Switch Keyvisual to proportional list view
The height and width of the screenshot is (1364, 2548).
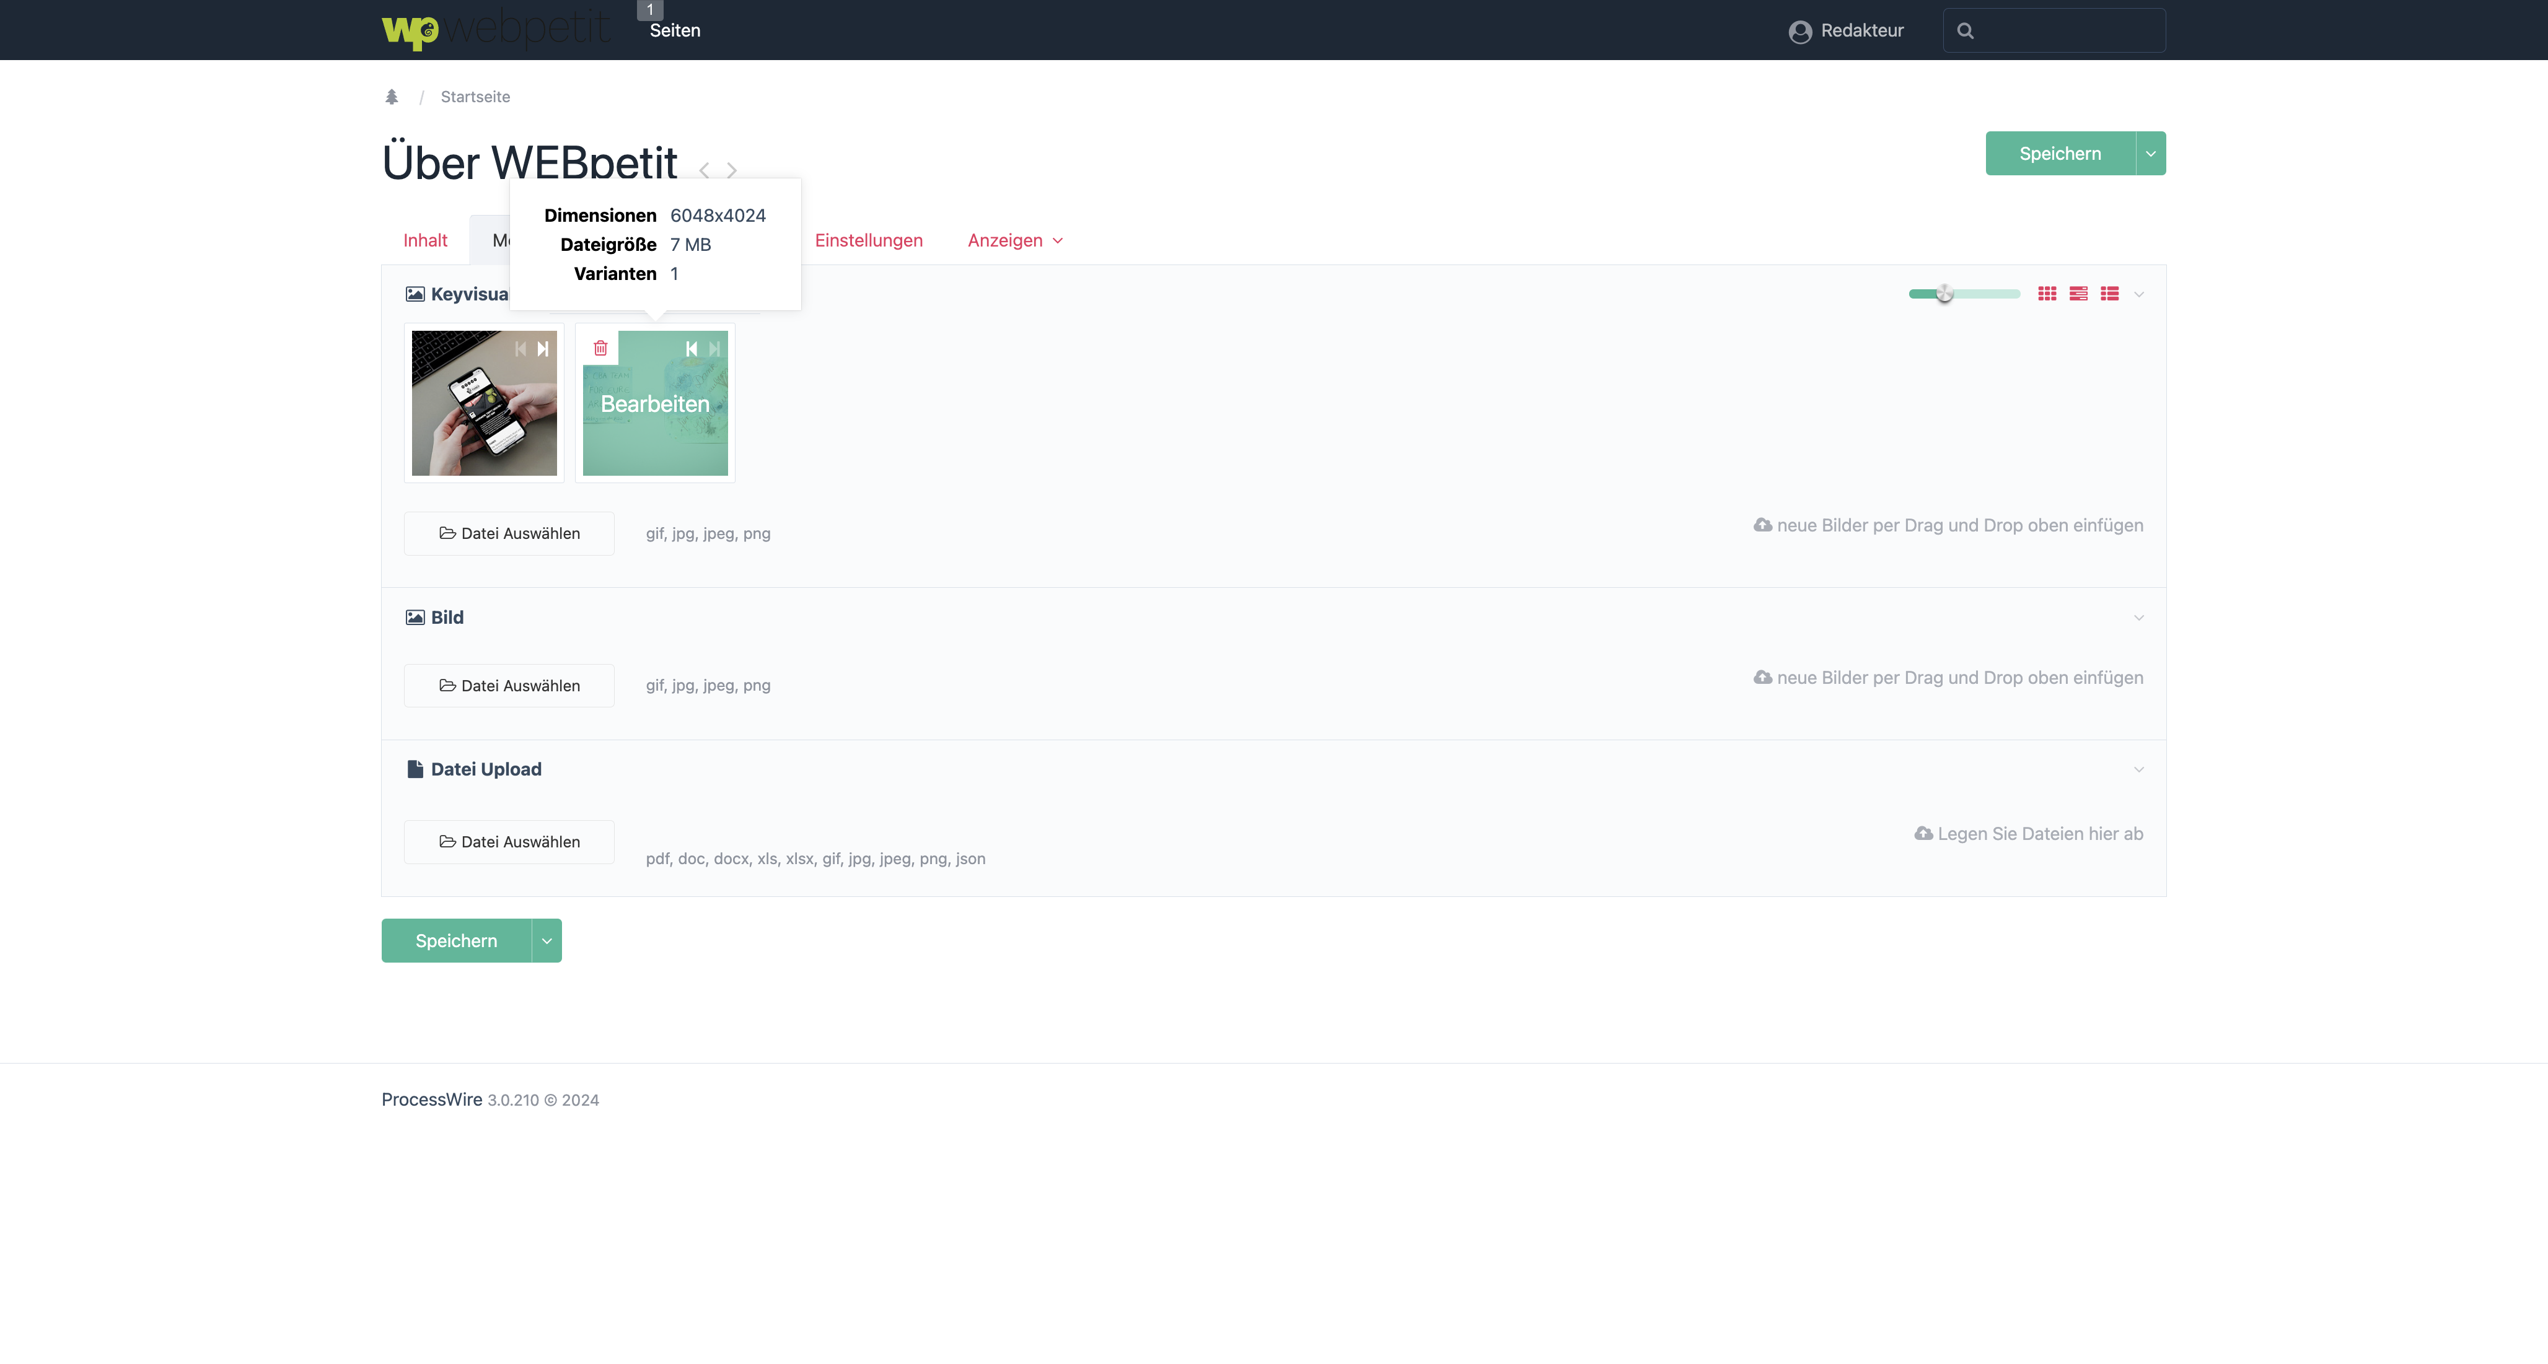click(x=2078, y=294)
